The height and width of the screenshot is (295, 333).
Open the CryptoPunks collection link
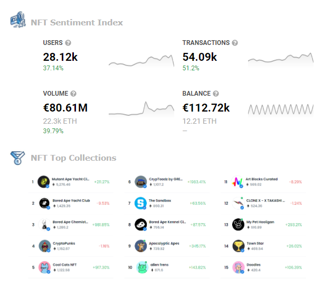click(64, 243)
